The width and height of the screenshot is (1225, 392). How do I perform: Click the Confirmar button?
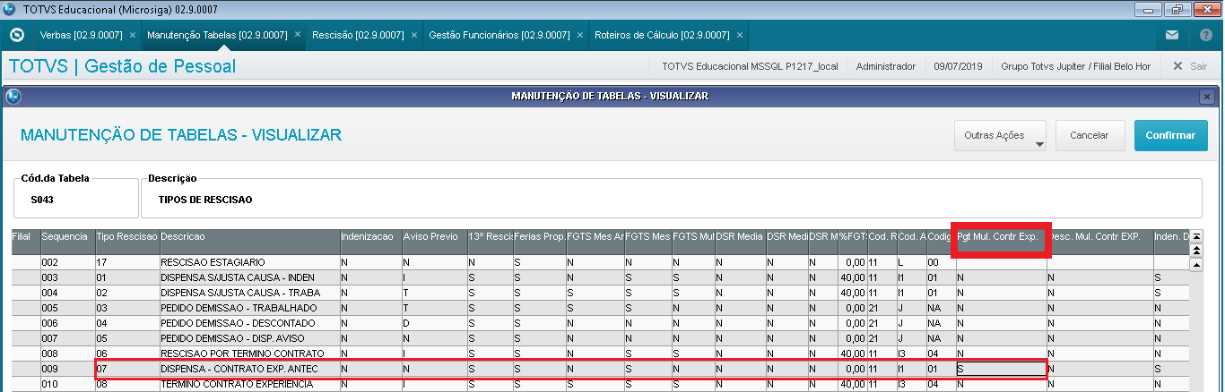(1170, 135)
